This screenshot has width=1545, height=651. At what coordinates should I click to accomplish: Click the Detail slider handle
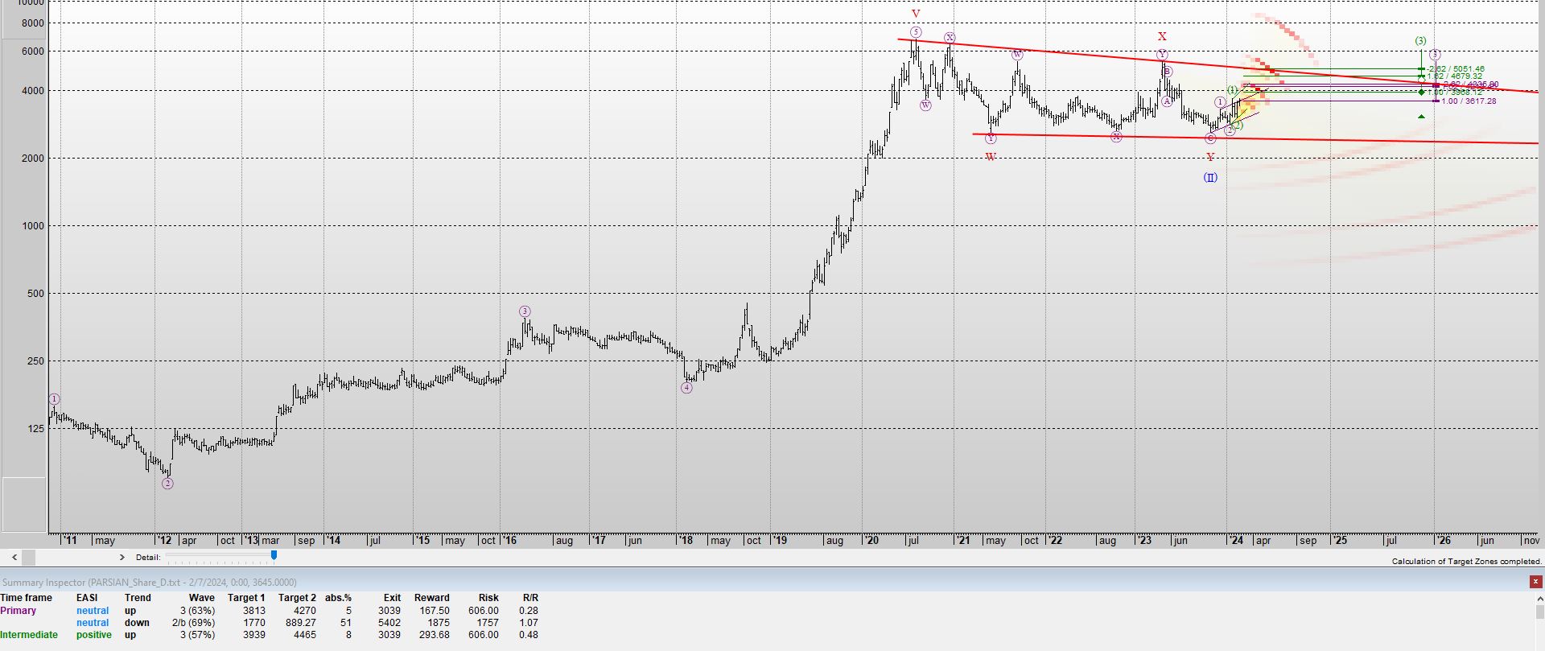pyautogui.click(x=274, y=556)
